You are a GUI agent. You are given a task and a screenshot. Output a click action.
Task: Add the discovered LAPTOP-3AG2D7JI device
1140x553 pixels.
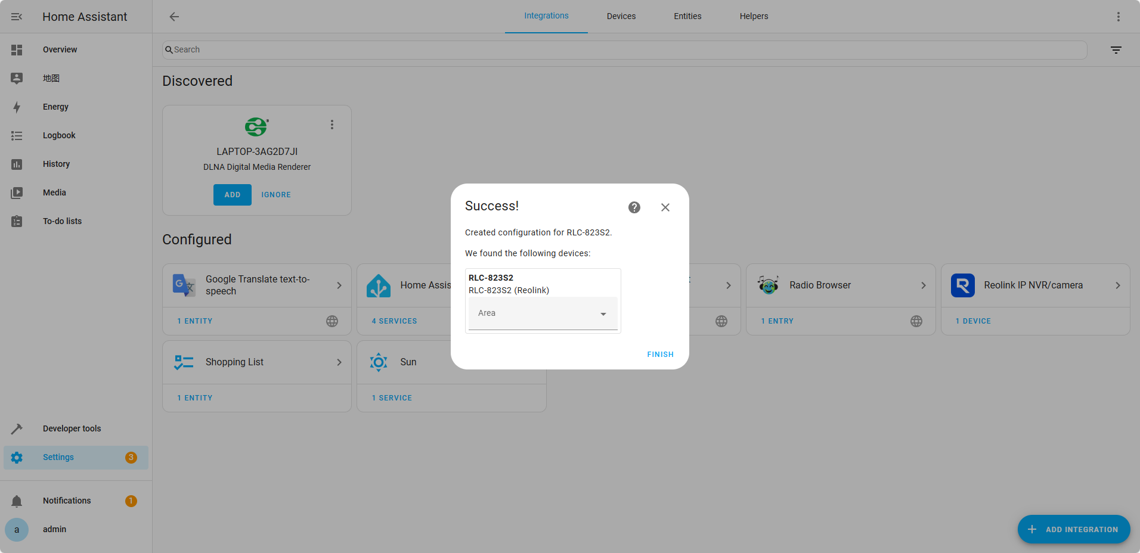coord(233,195)
